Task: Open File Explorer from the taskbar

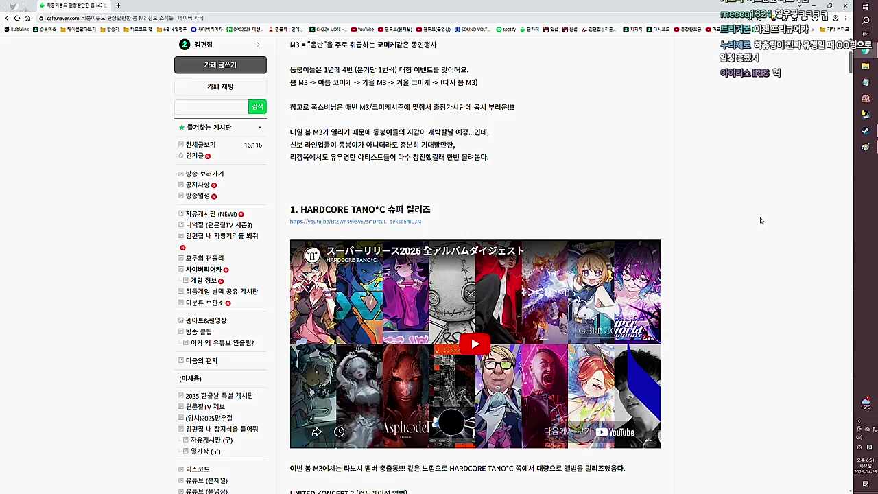Action: (x=866, y=67)
